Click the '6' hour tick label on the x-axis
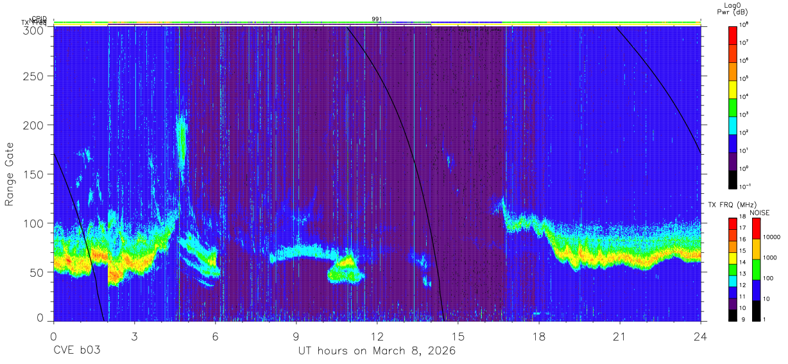Image resolution: width=788 pixels, height=364 pixels. pyautogui.click(x=215, y=336)
